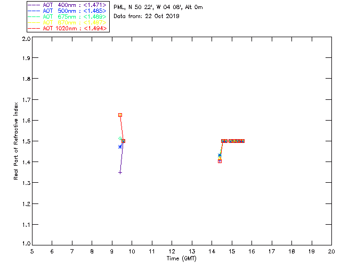The width and height of the screenshot is (341, 272).
Task: Click the x-axis tick label 11
Action: (152, 251)
